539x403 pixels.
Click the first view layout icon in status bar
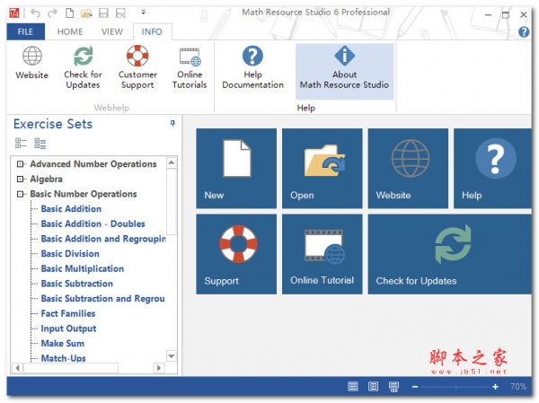click(x=353, y=387)
